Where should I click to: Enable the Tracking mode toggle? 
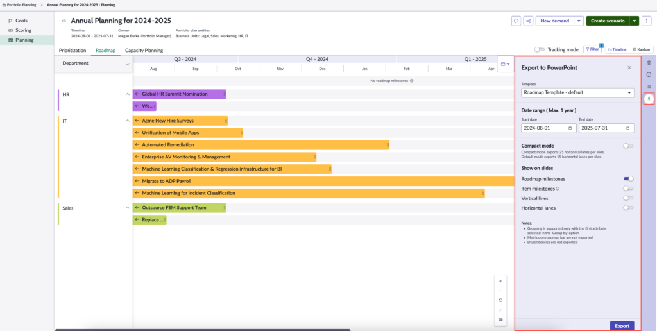[540, 49]
